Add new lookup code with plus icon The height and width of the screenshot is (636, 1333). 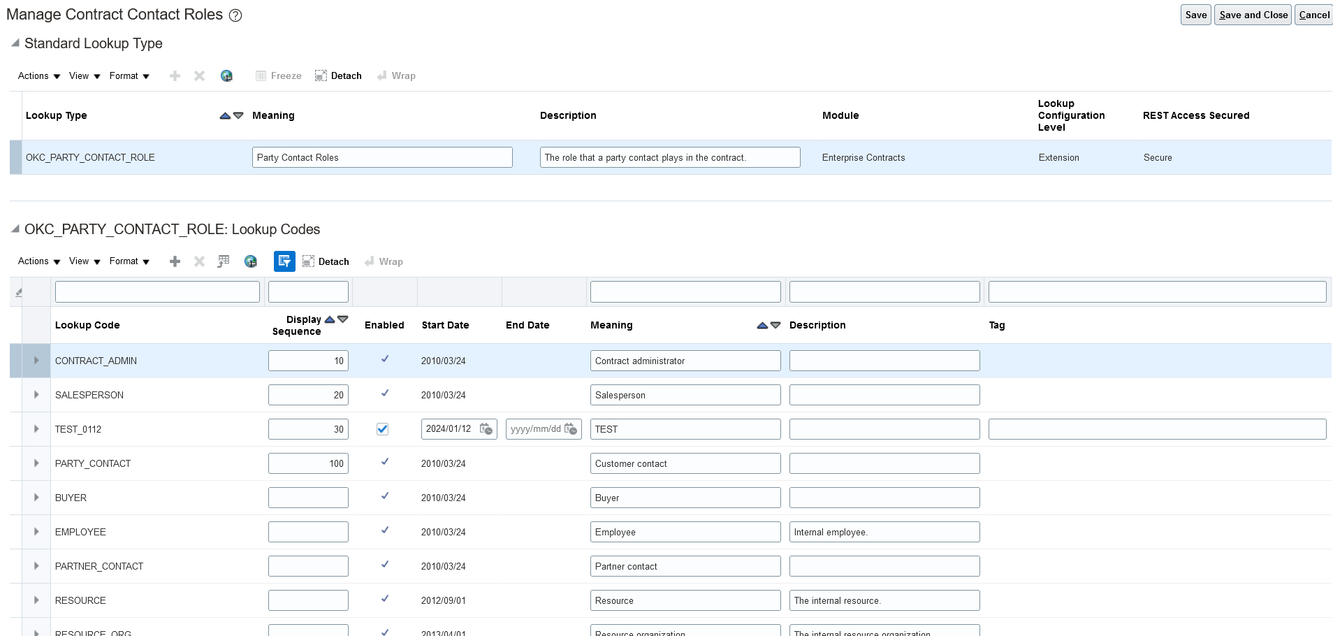[175, 261]
